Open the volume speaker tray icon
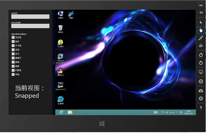The height and width of the screenshot is (133, 206). (x=173, y=112)
